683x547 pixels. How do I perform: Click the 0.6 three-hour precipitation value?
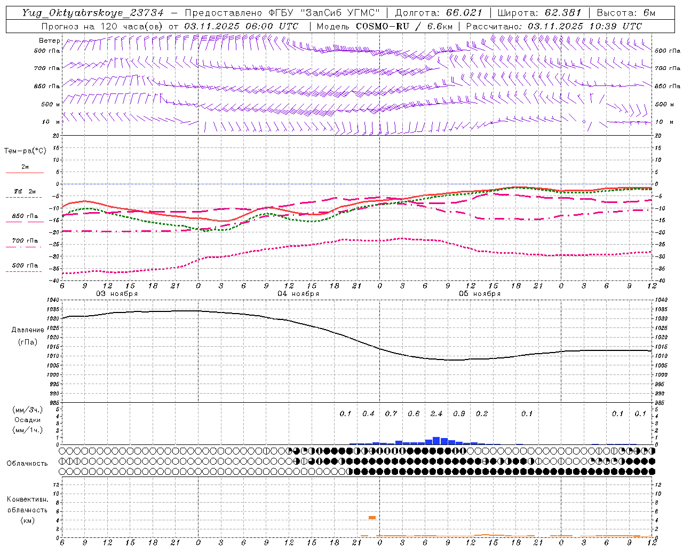[414, 414]
